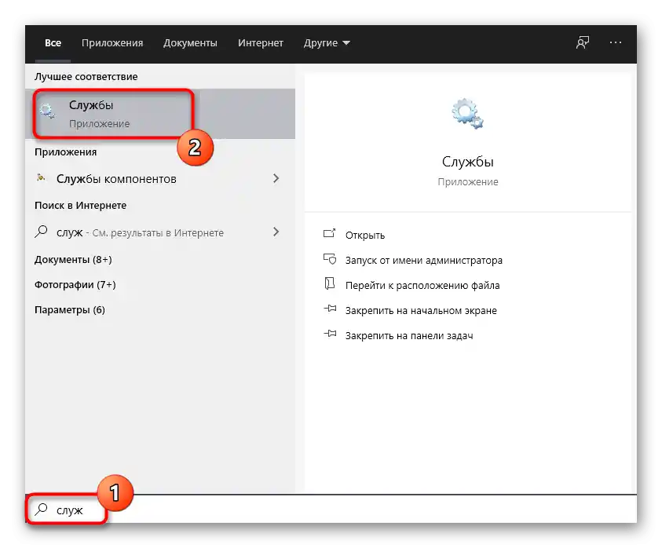This screenshot has width=662, height=548.
Task: Expand the Другие filter dropdown
Action: [x=327, y=43]
